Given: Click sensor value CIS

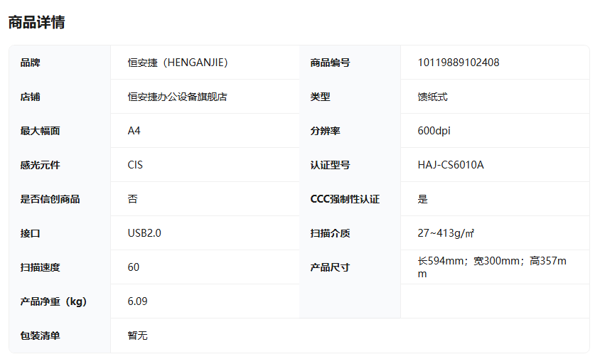Looking at the screenshot, I should (135, 165).
